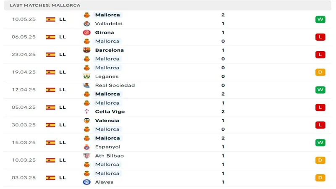Click the 03.03.25 match date
Screen dimensions: 336x189
24,178
